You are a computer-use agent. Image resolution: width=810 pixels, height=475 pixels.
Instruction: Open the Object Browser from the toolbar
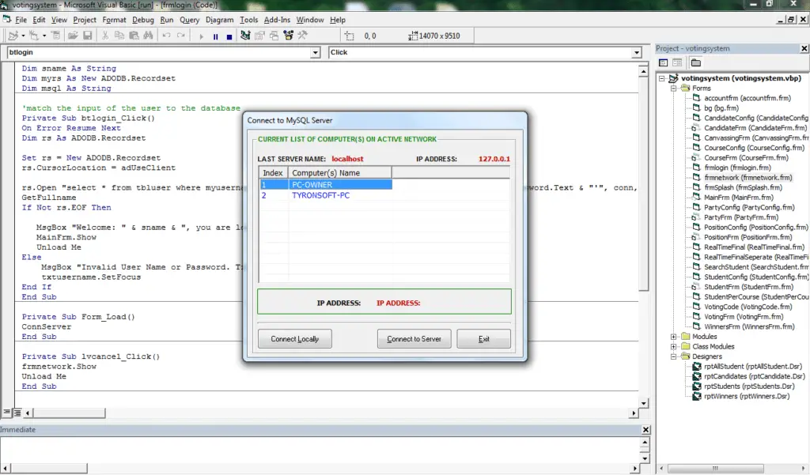coord(286,35)
